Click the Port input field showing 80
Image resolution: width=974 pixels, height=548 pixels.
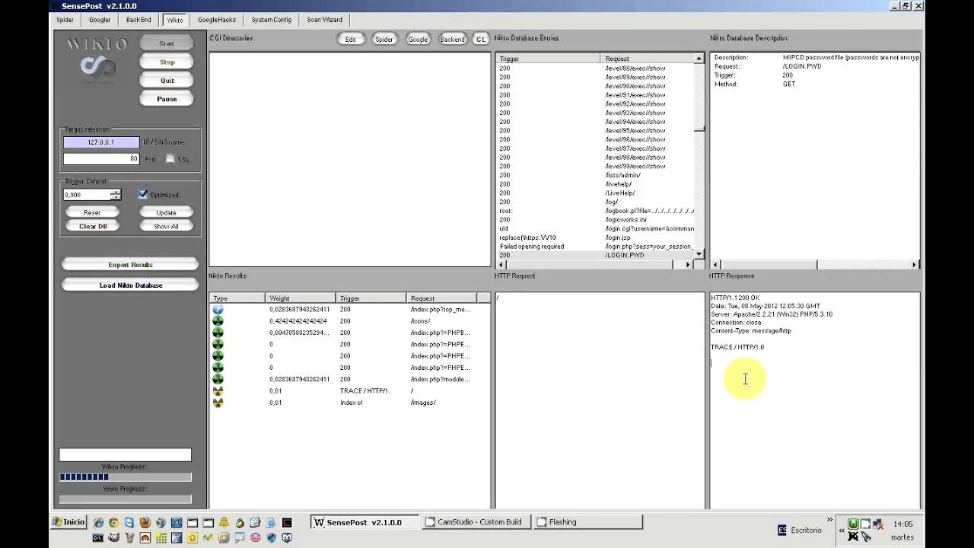tap(101, 159)
